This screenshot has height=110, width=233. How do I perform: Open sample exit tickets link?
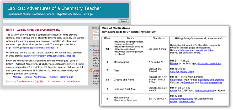coord(205,50)
